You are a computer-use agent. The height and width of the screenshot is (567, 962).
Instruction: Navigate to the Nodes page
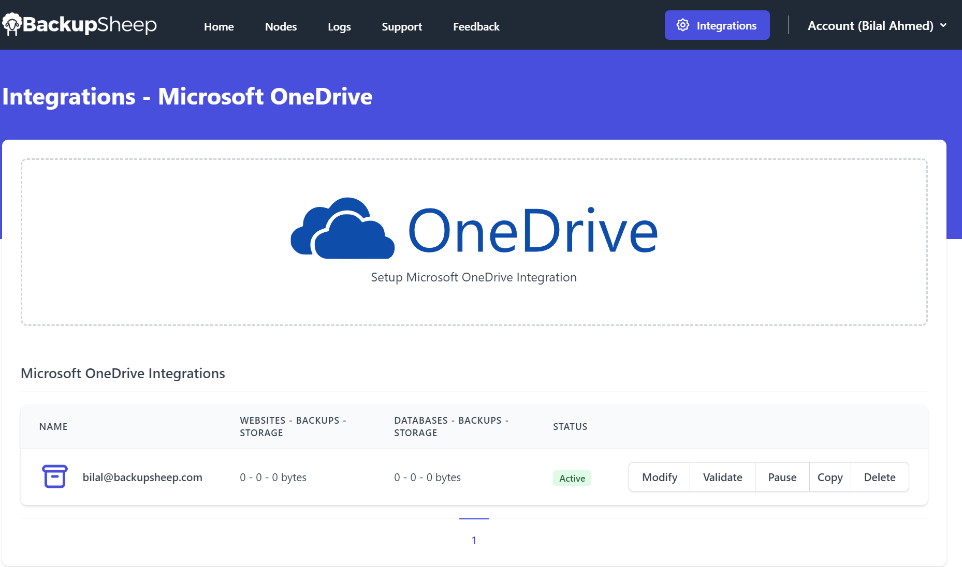(281, 26)
